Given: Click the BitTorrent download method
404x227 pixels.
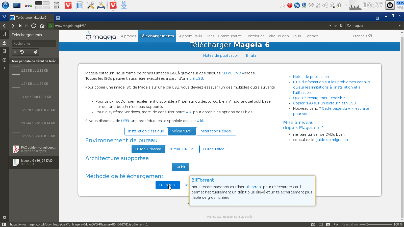Looking at the screenshot, I should click(x=167, y=185).
